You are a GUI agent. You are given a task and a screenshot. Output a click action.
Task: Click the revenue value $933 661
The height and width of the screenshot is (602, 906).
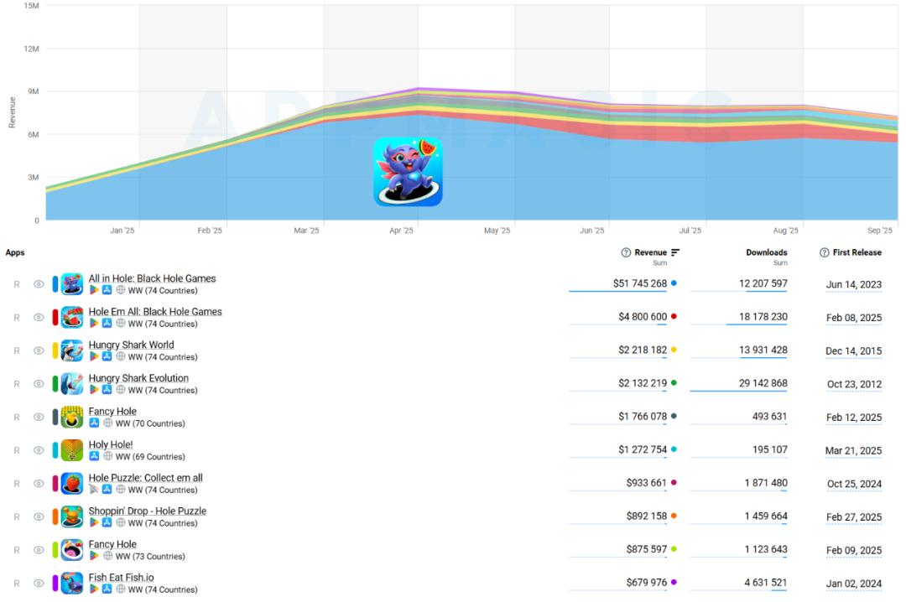tap(646, 482)
